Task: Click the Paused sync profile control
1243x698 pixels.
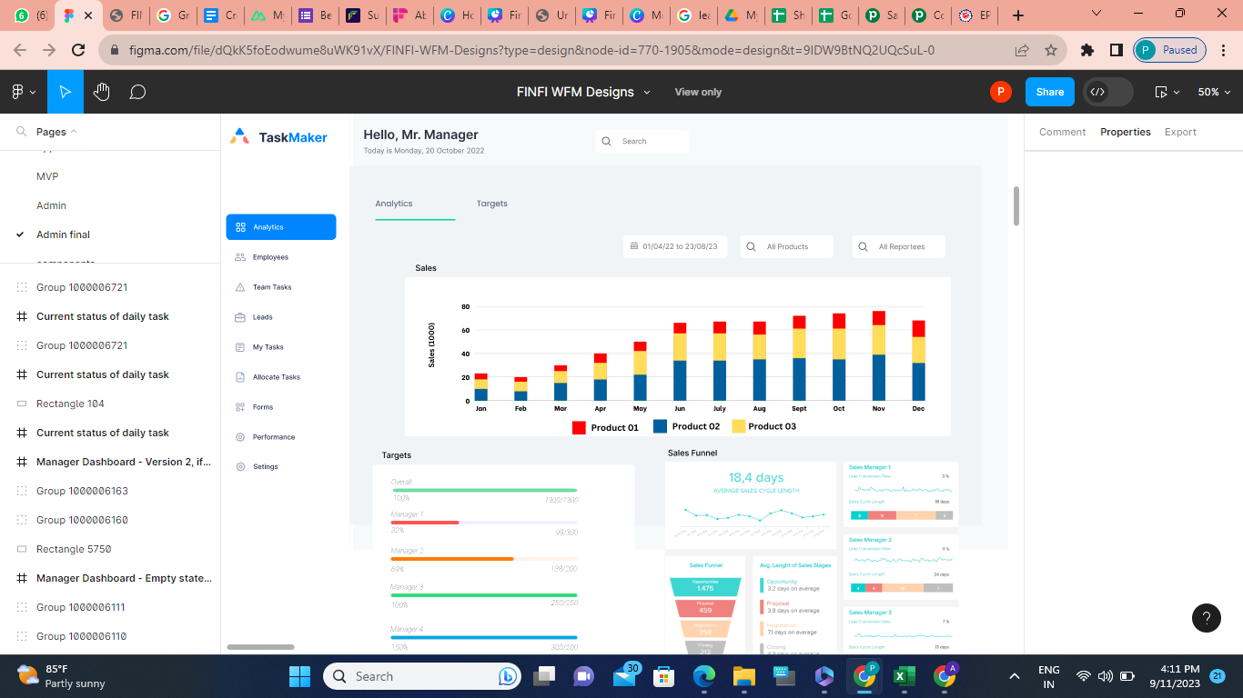Action: pyautogui.click(x=1168, y=50)
